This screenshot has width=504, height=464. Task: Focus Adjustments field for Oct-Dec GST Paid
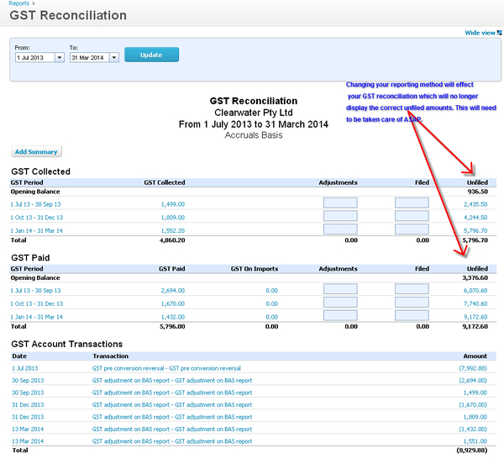click(x=340, y=303)
